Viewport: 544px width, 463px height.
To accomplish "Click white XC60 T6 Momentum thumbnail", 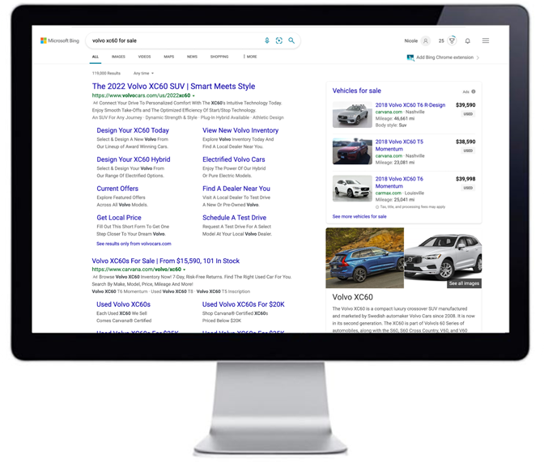I will click(x=352, y=189).
